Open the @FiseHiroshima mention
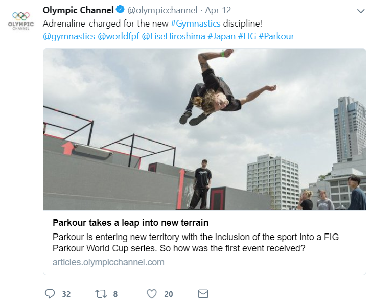This screenshot has height=304, width=372. click(x=173, y=36)
